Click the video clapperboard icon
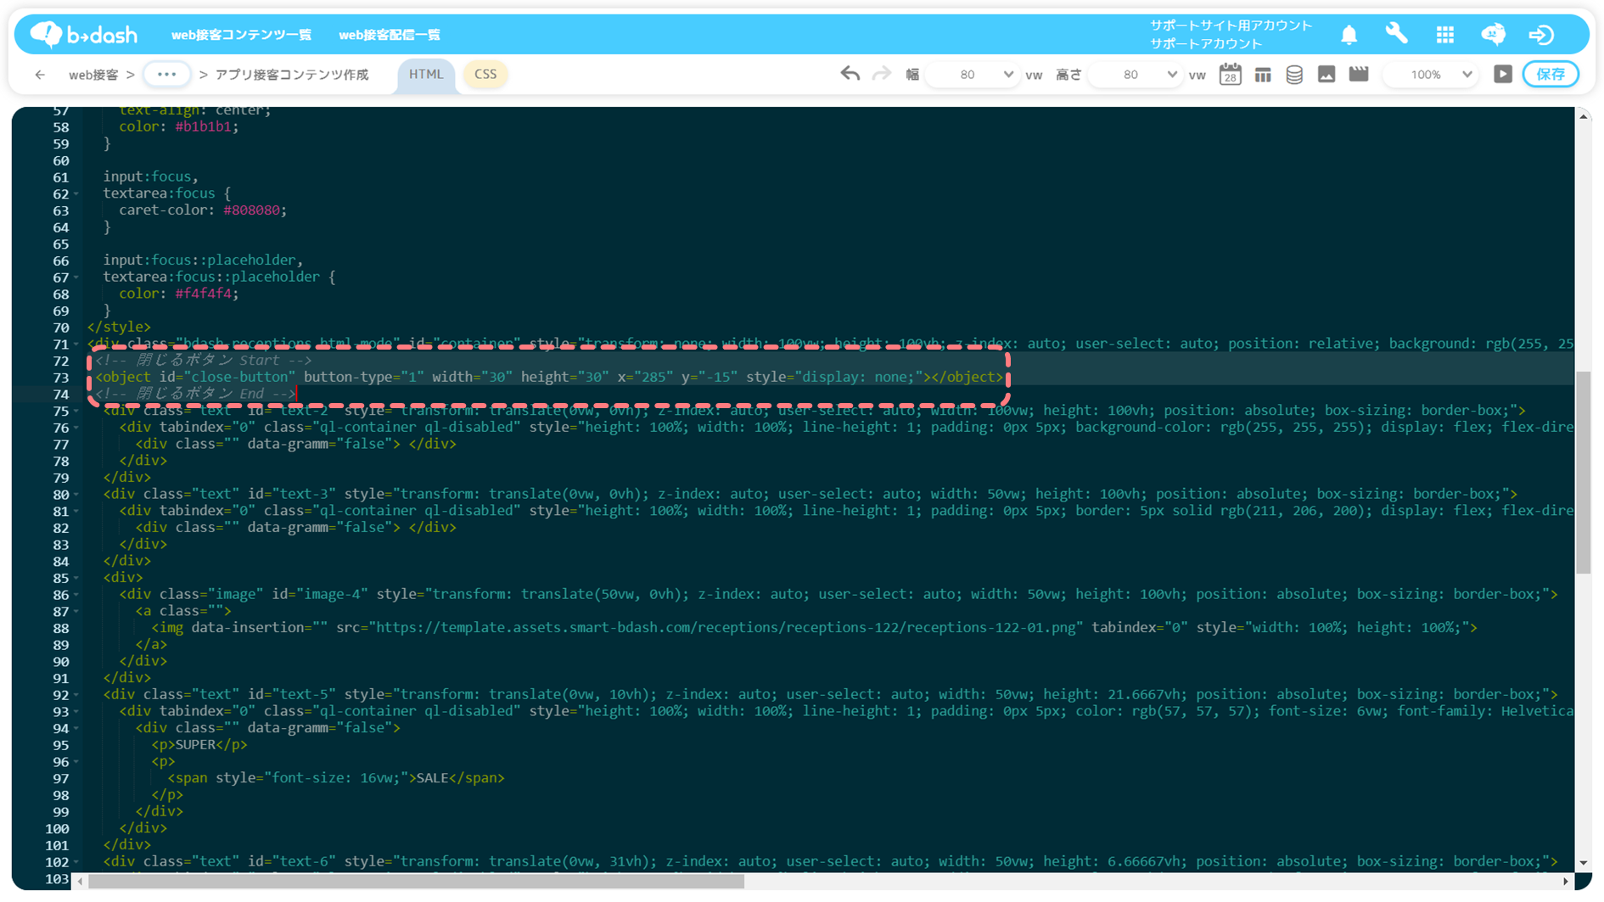Screen dimensions: 1604x902 coord(1359,74)
